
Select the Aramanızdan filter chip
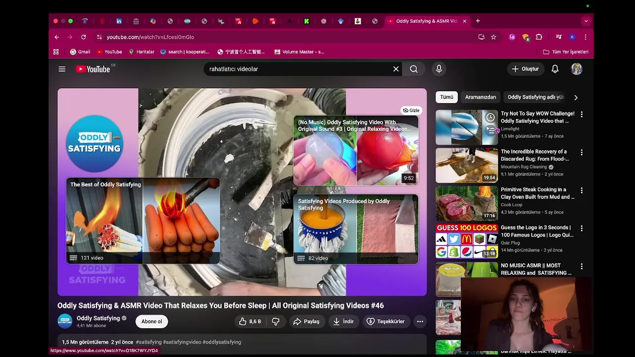(480, 97)
